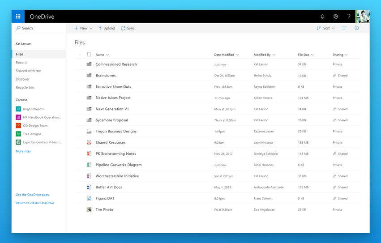
Task: Click the Search input field
Action: pos(39,28)
